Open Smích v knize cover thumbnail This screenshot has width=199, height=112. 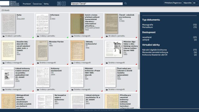pos(77,24)
